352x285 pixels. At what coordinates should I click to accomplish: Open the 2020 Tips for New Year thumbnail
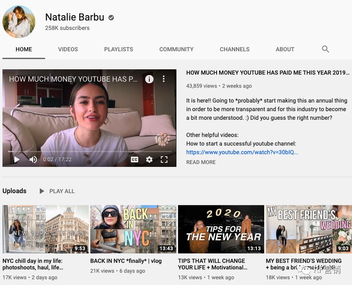pyautogui.click(x=221, y=229)
